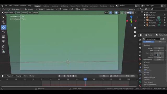The width and height of the screenshot is (167, 94).
Task: Select the Annotate tool
Action: click(4, 46)
